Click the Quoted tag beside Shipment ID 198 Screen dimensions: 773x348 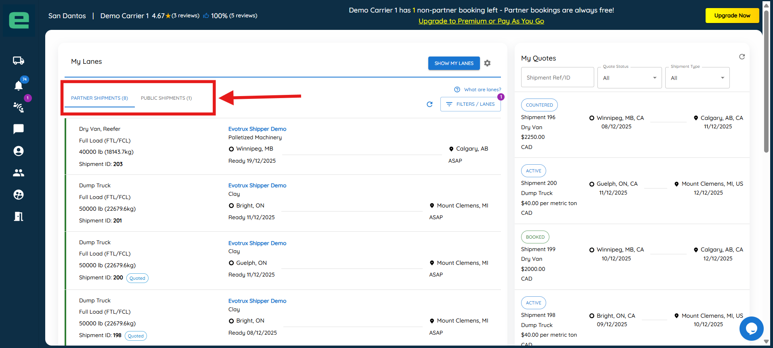(x=136, y=336)
